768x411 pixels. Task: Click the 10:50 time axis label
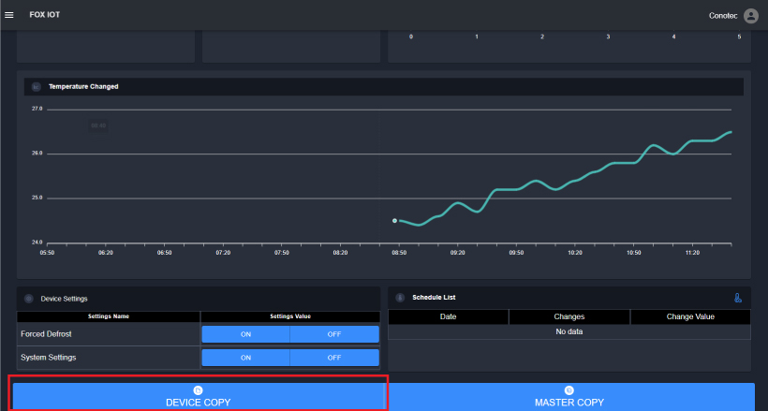tap(633, 253)
